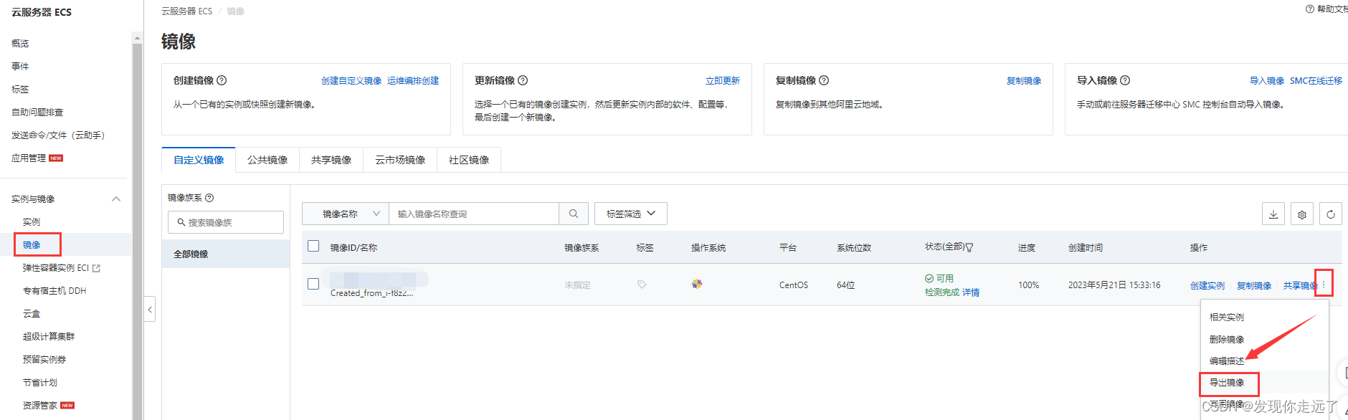
Task: Click the download export icon button
Action: click(1273, 214)
